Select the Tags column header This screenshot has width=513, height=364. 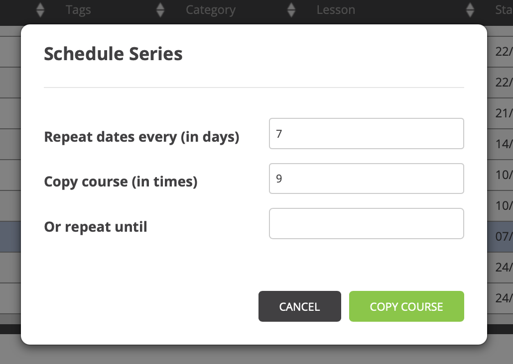point(78,9)
